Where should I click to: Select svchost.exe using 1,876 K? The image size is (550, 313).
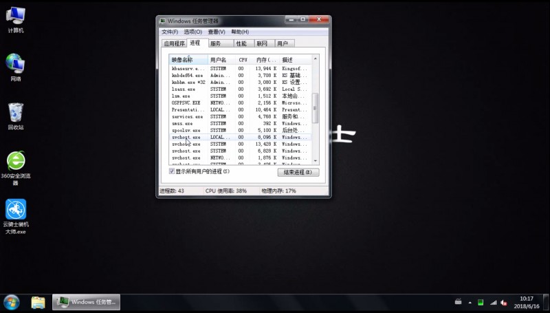[240, 158]
